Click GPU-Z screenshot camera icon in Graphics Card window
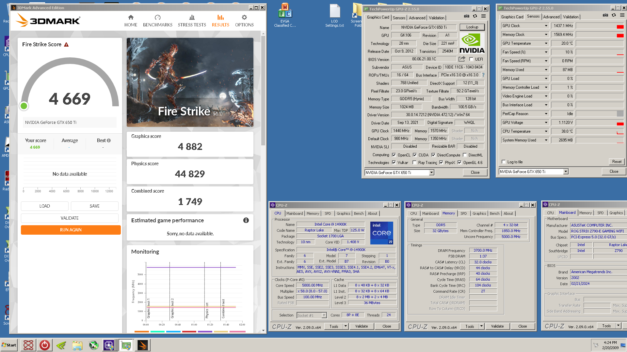627x352 pixels. coord(467,16)
